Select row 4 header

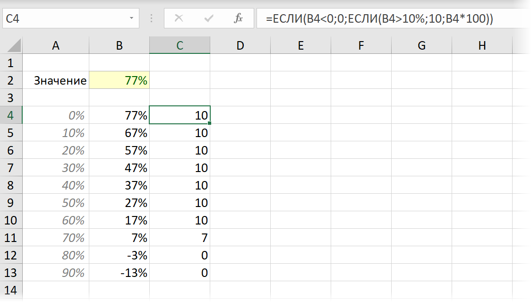point(11,115)
